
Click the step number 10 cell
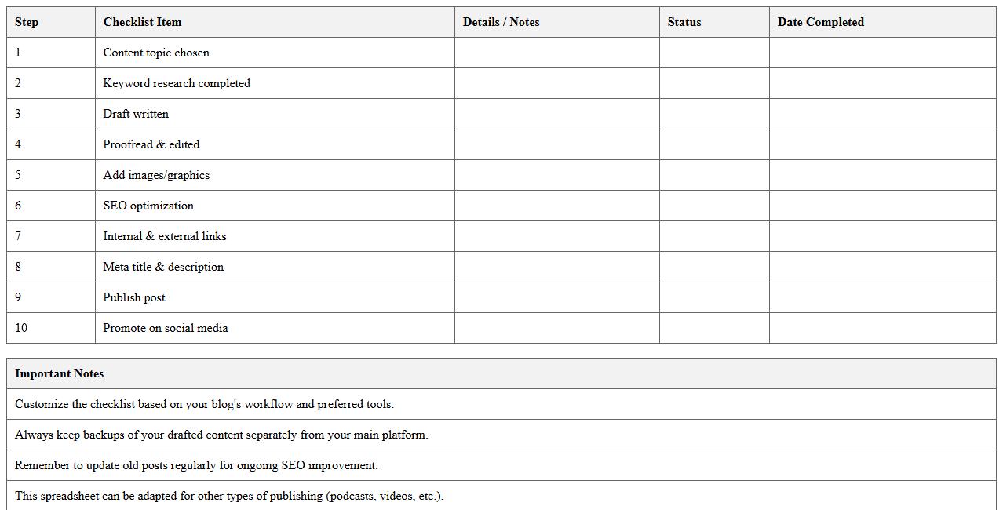(x=21, y=328)
